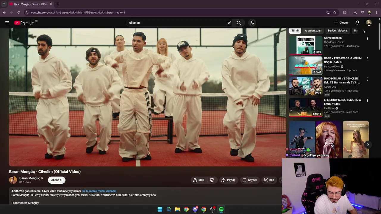The width and height of the screenshot is (381, 214).
Task: Click the Aurora CS2 channel name
Action: pos(330,87)
